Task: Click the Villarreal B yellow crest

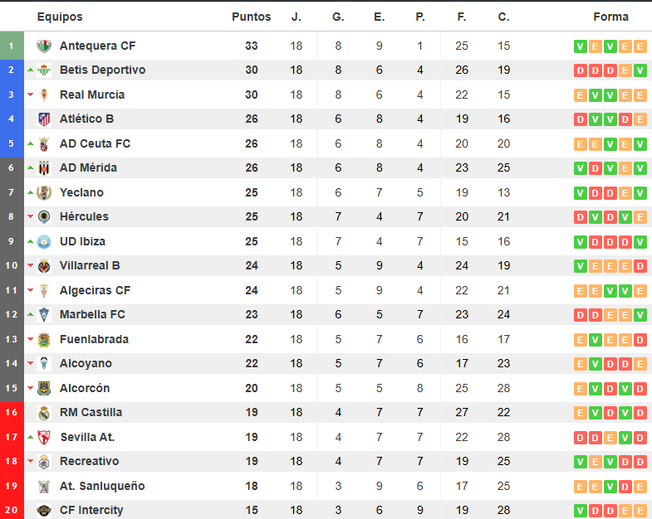Action: [x=44, y=266]
